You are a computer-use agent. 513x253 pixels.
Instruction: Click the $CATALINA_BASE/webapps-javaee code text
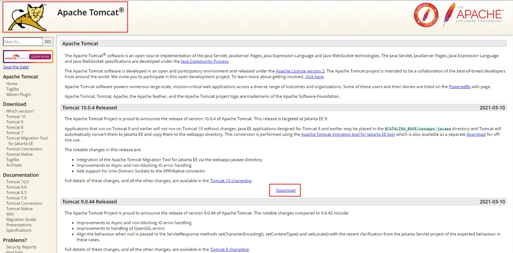click(418, 129)
